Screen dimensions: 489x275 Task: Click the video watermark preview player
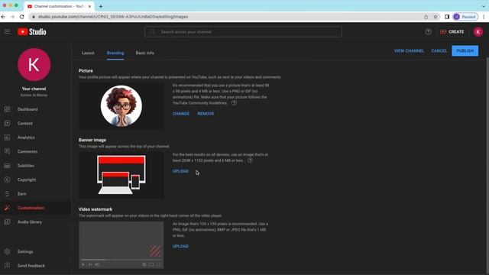[121, 244]
